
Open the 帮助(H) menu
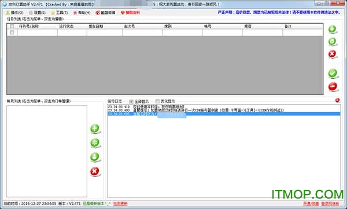[82, 13]
